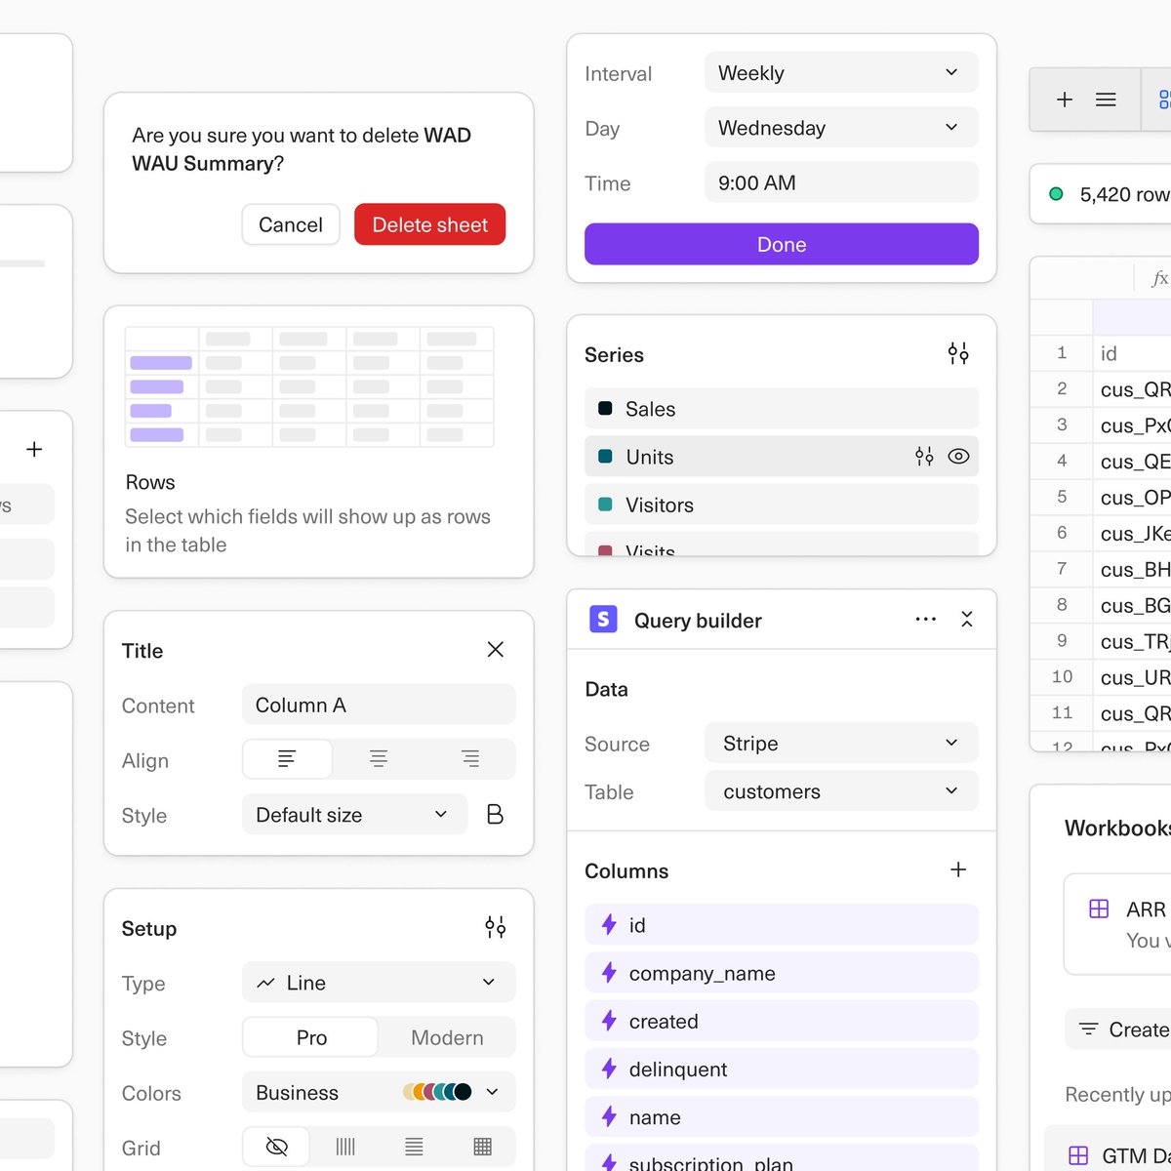Image resolution: width=1171 pixels, height=1171 pixels.
Task: Click the fx formula icon
Action: (1159, 279)
